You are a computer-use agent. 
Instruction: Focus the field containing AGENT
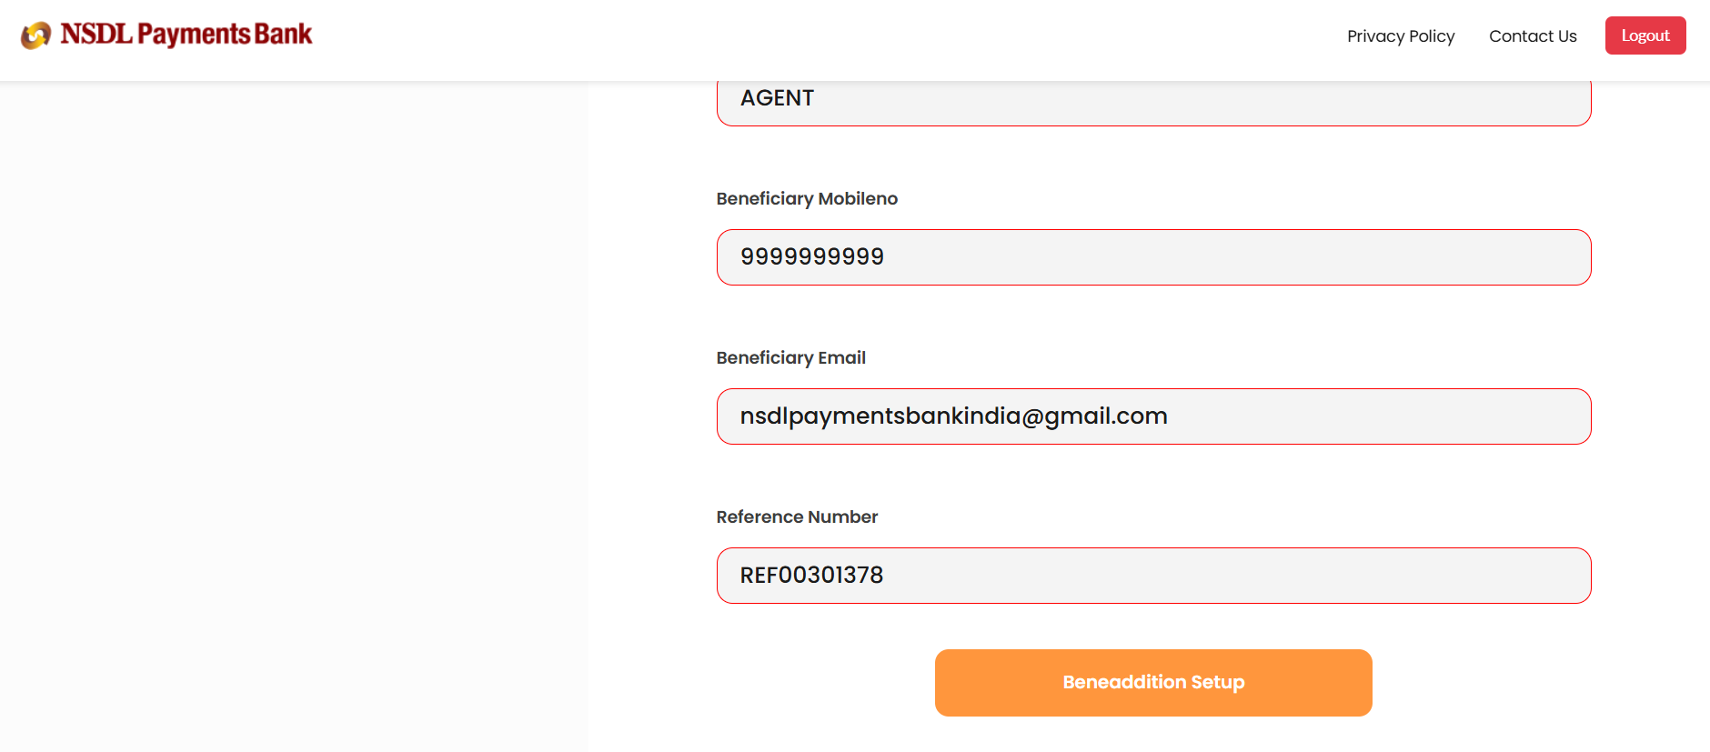1153,99
